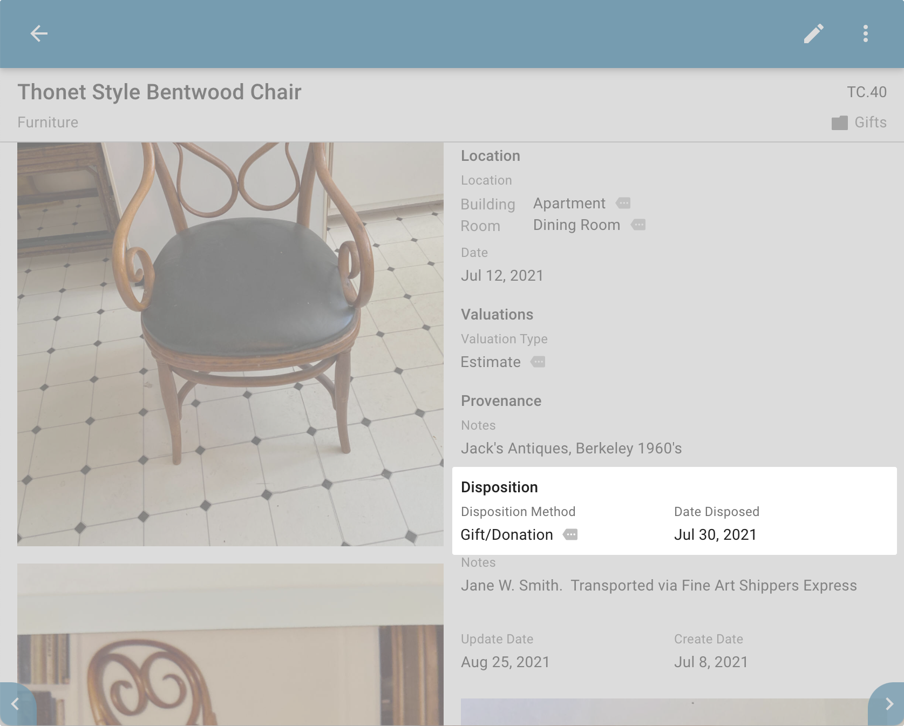Viewport: 904px width, 726px height.
Task: Tap the tag icon beside Apartment
Action: 623,203
